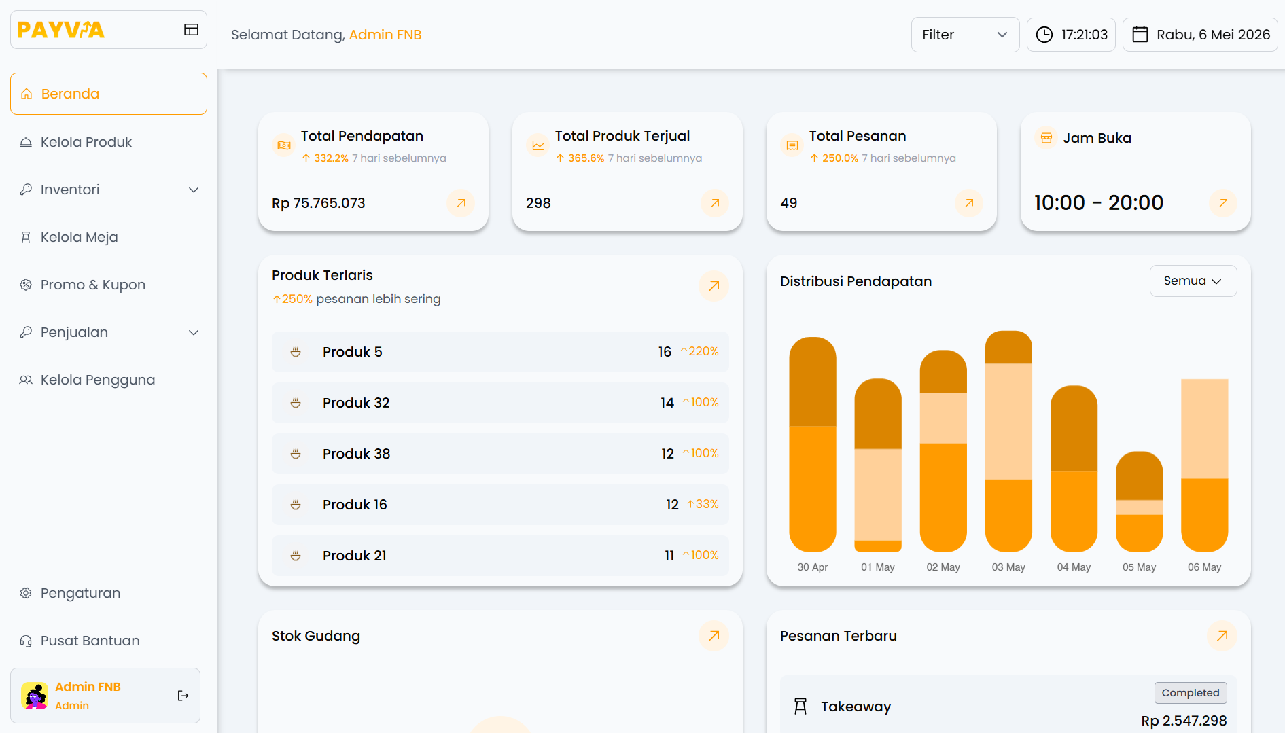The width and height of the screenshot is (1285, 733).
Task: Open the Filter dropdown
Action: [x=965, y=35]
